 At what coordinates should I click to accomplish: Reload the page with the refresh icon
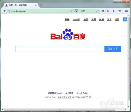click(x=72, y=11)
